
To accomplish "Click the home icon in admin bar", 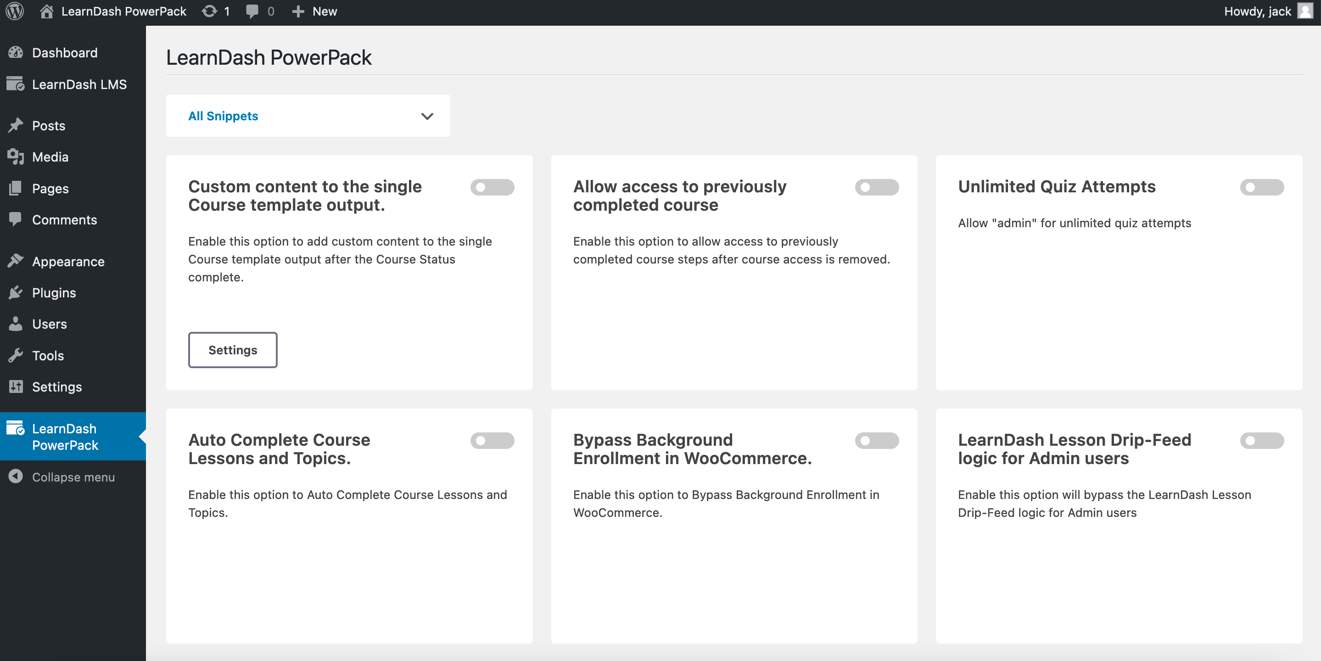I will click(x=47, y=11).
